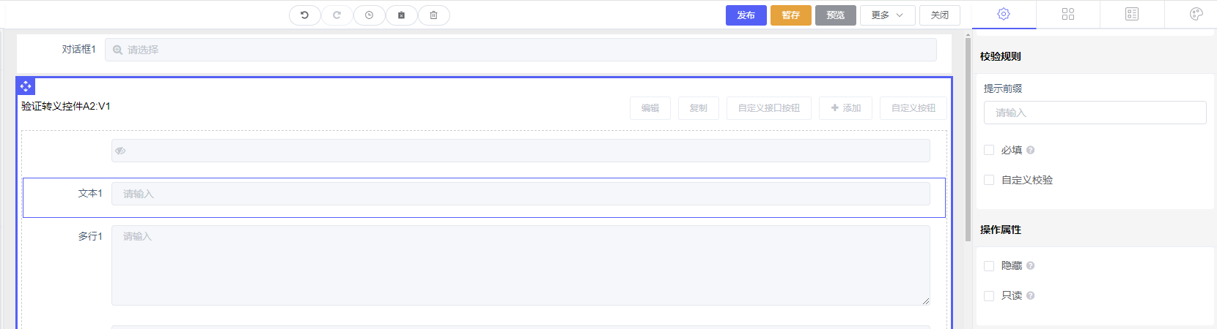1217x329 pixels.
Task: Open history via the clock icon
Action: (369, 15)
